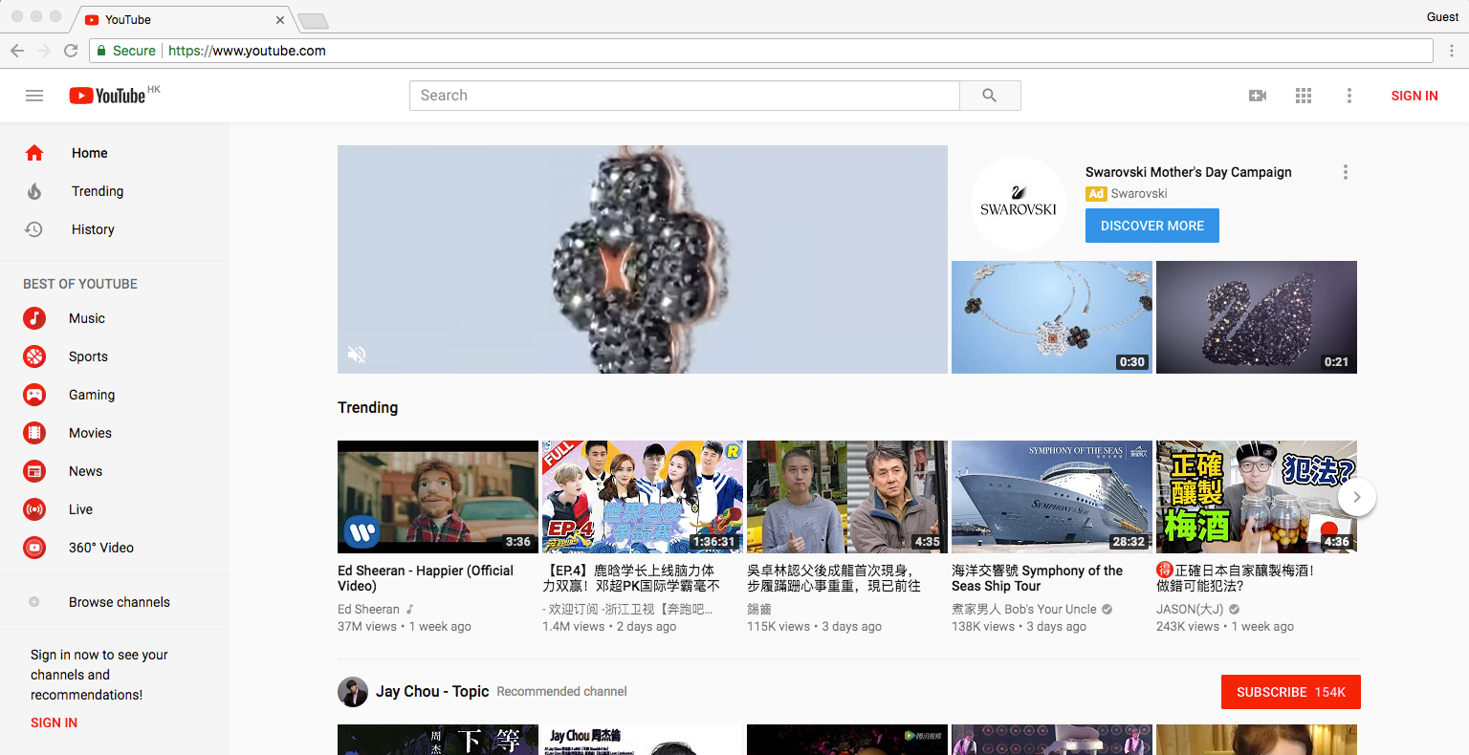The width and height of the screenshot is (1469, 755).
Task: Open the JASON(大J) channel name
Action: [1190, 609]
